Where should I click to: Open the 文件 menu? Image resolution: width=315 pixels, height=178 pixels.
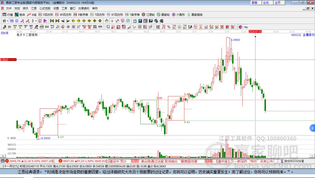(x=9, y=8)
